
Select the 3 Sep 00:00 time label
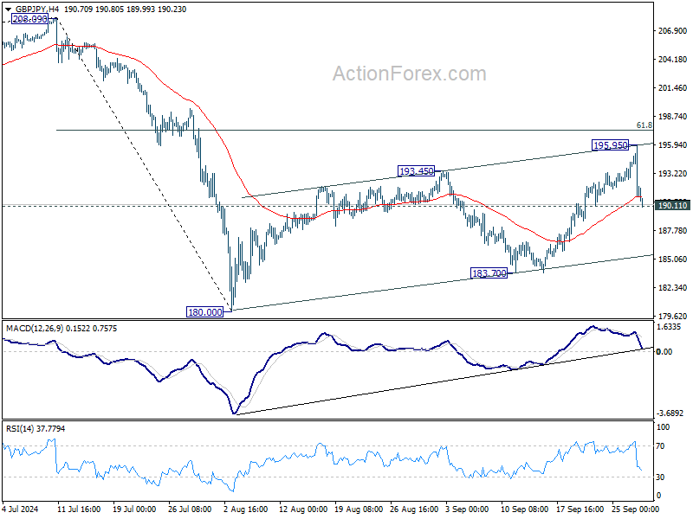click(467, 509)
